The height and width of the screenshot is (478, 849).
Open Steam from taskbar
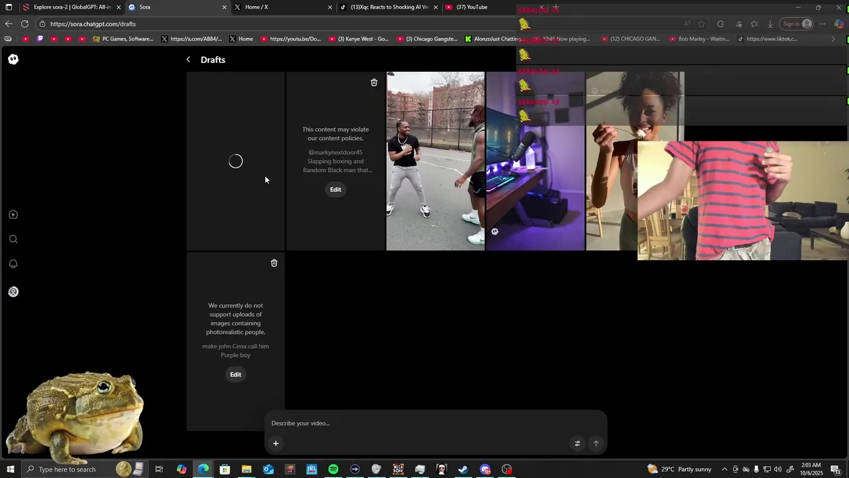point(463,469)
